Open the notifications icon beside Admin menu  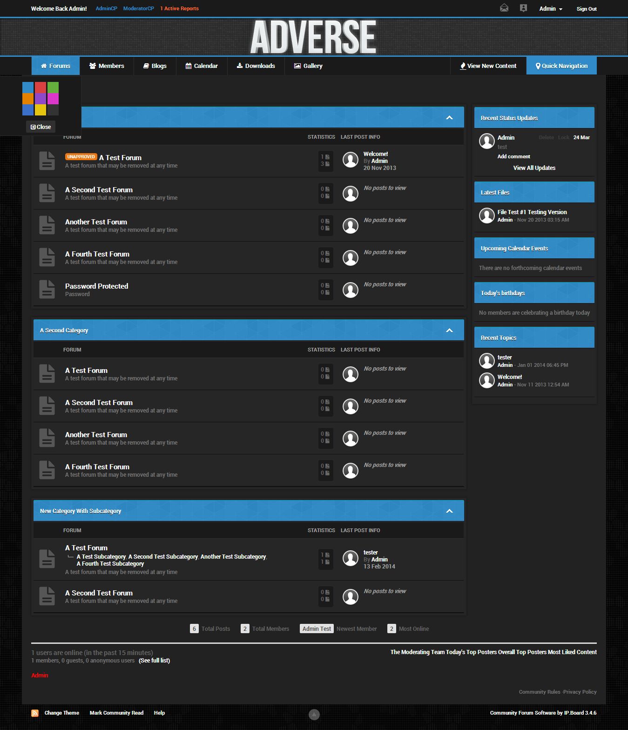523,8
